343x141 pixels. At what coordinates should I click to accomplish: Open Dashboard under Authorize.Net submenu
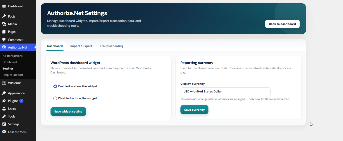10,62
